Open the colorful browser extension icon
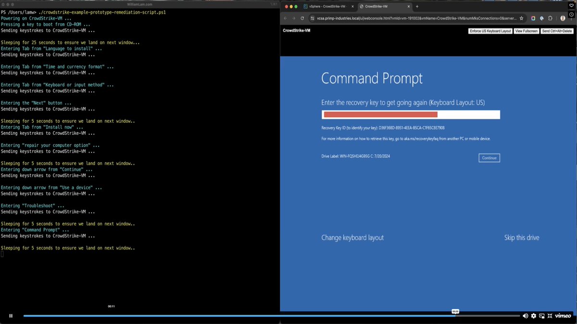This screenshot has width=577, height=324. coord(533,18)
